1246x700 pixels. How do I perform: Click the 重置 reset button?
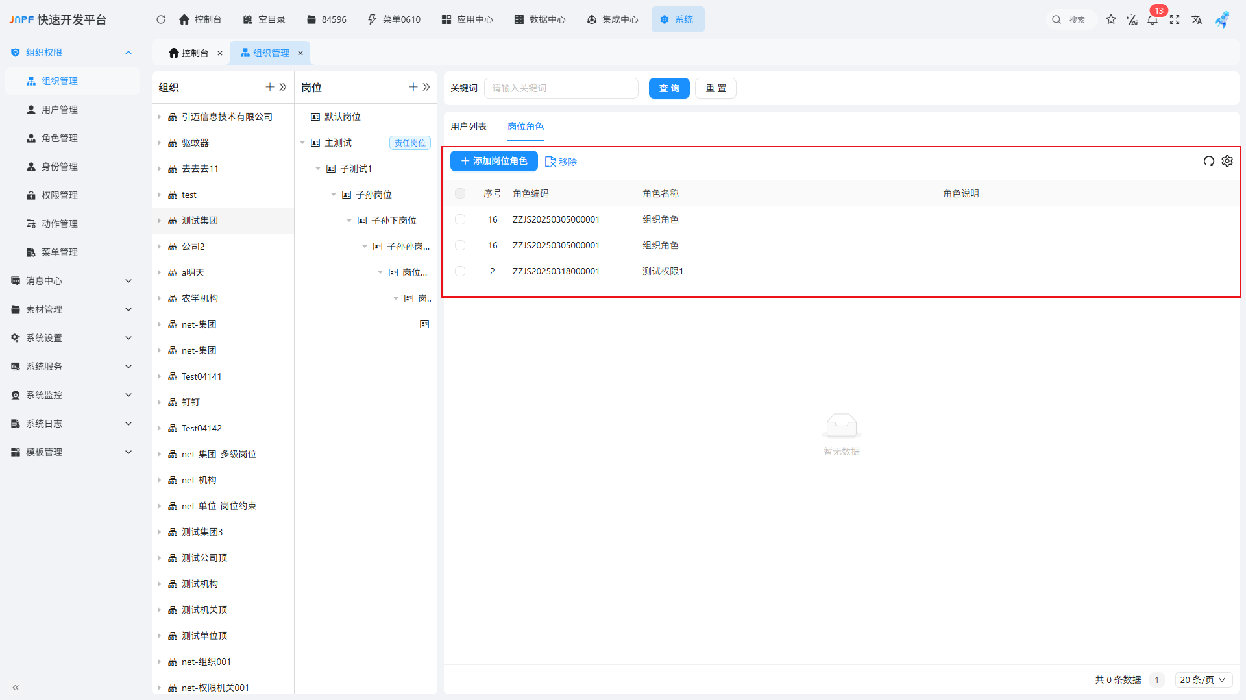point(716,88)
